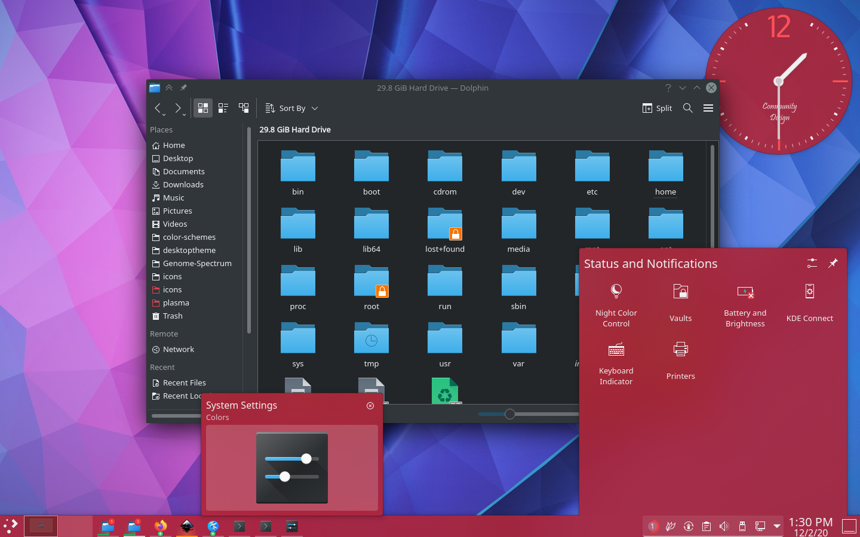Select the bin folder
Screen dimensions: 860x537
tap(298, 172)
